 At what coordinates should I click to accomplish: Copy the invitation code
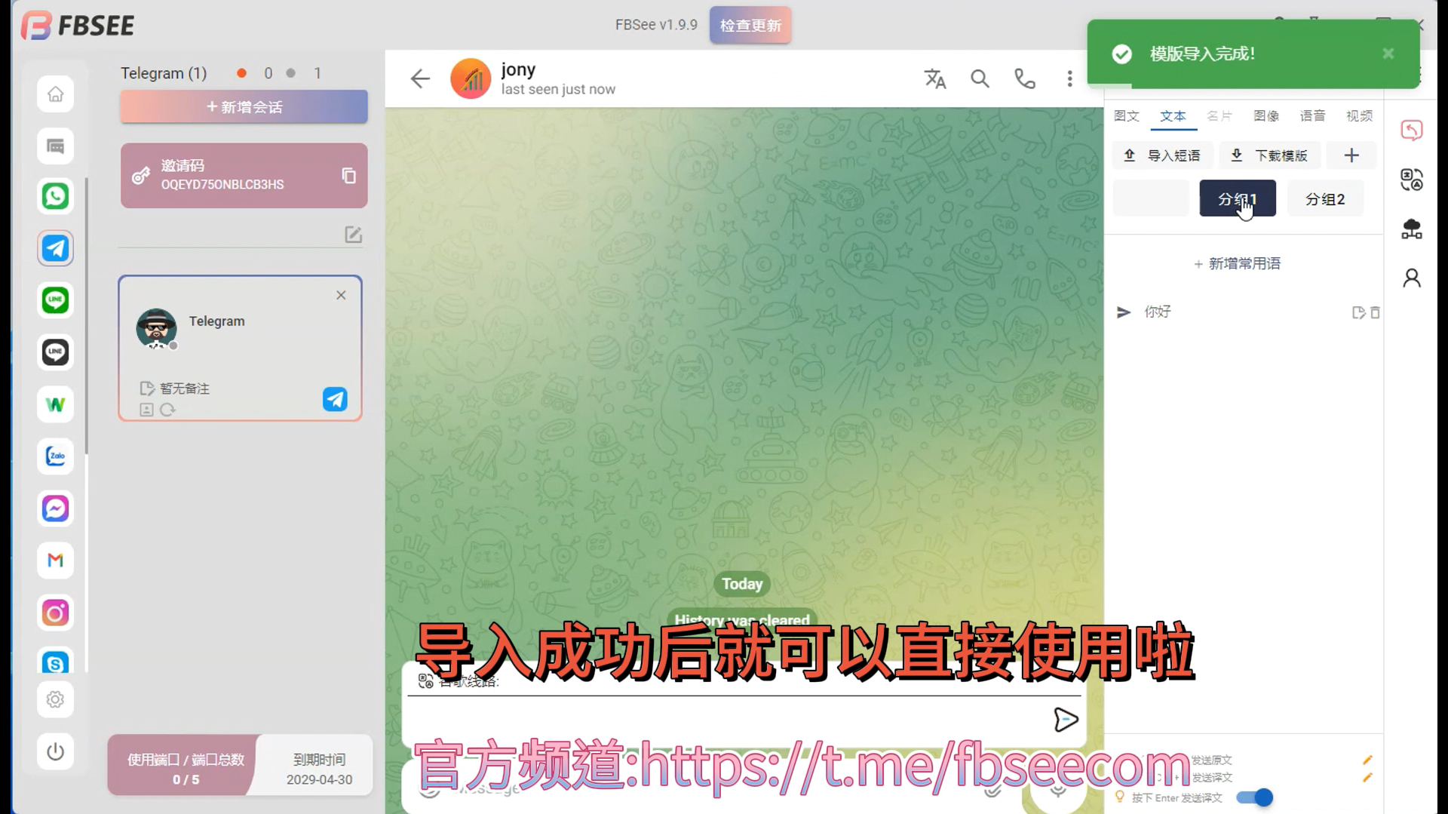348,176
